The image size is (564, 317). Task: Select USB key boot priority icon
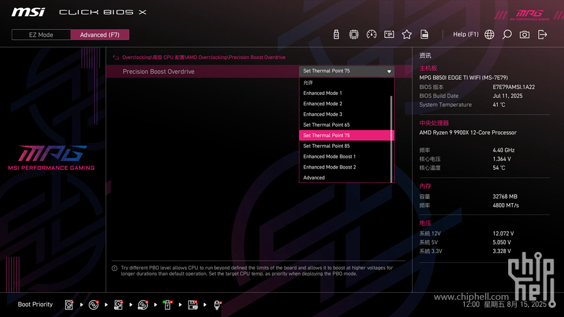[167, 305]
